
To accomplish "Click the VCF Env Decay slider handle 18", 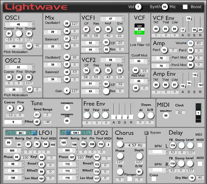I will click(189, 18).
